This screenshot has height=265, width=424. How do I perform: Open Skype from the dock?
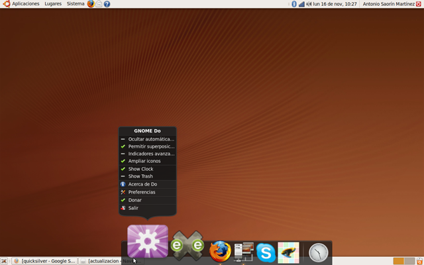click(266, 252)
